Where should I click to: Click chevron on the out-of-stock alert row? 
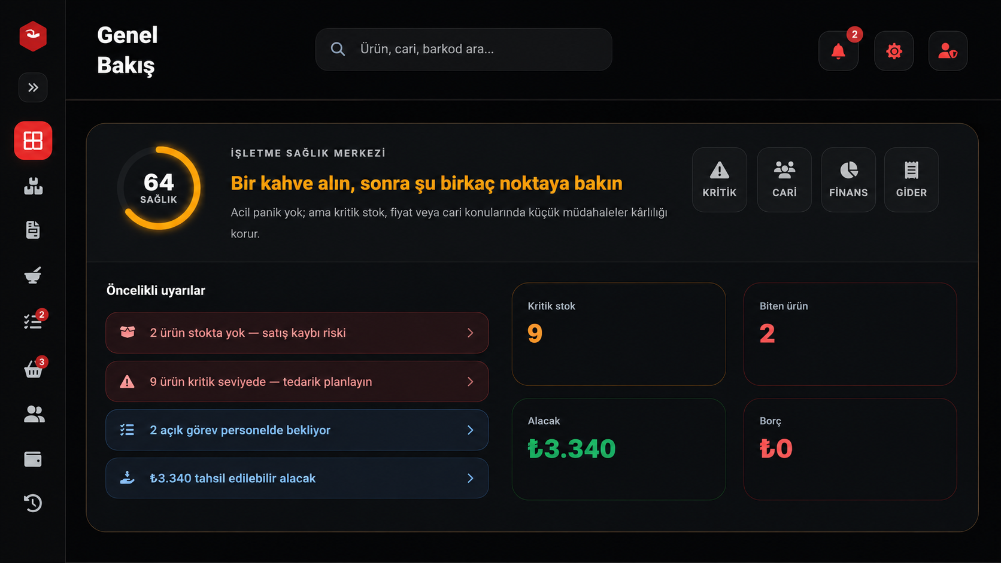pyautogui.click(x=470, y=333)
